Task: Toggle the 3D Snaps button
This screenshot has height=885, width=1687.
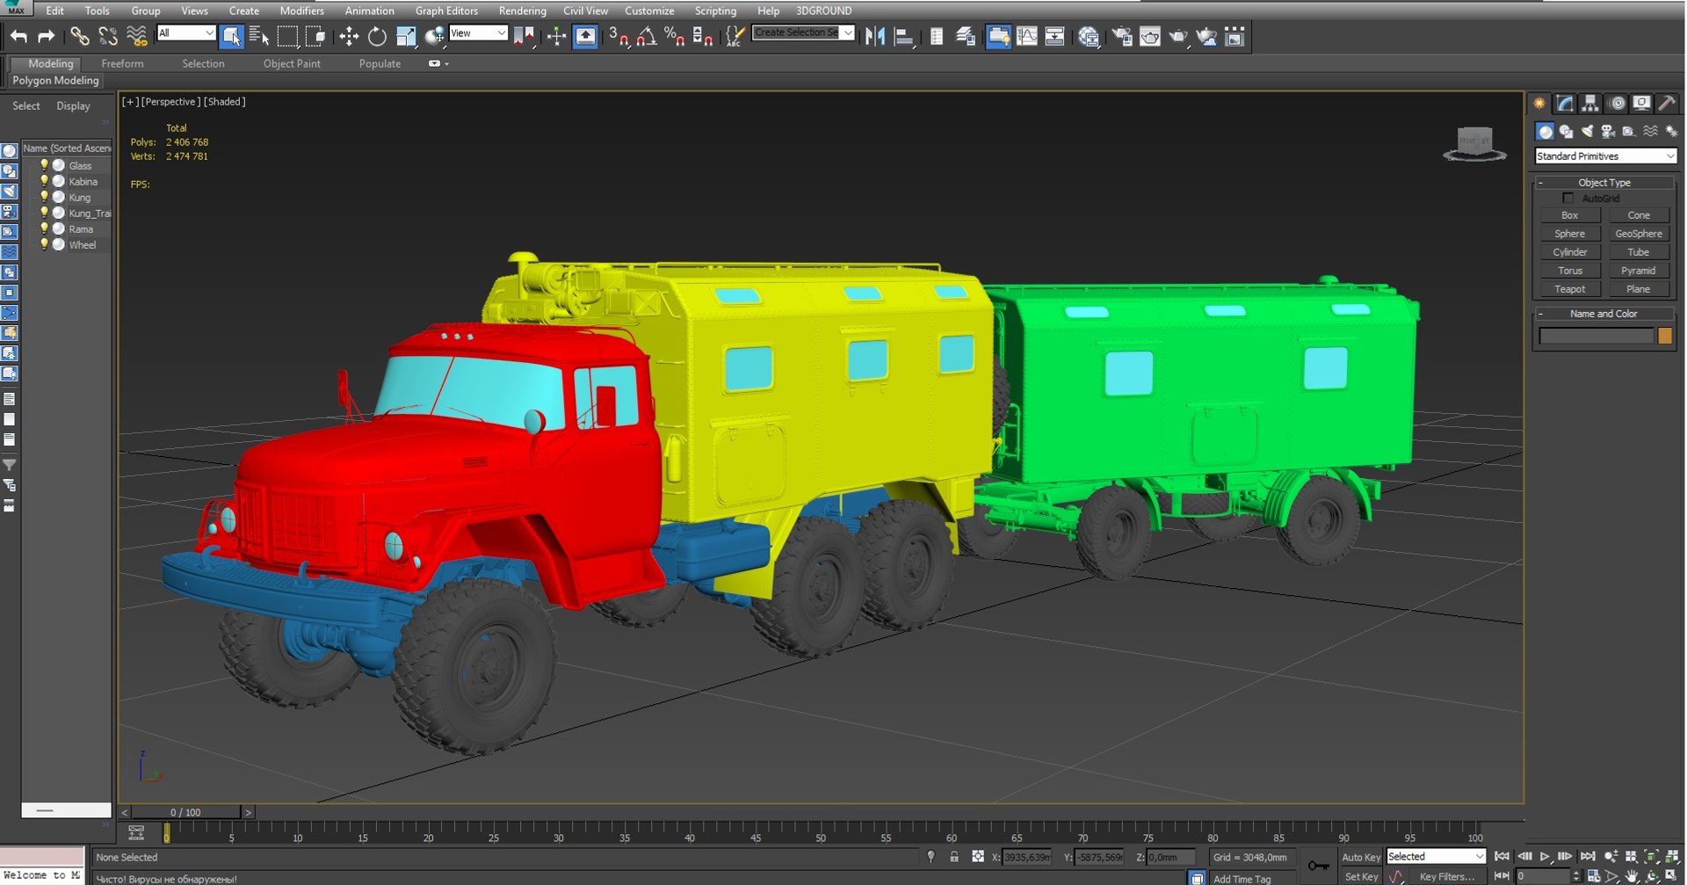Action: (619, 36)
